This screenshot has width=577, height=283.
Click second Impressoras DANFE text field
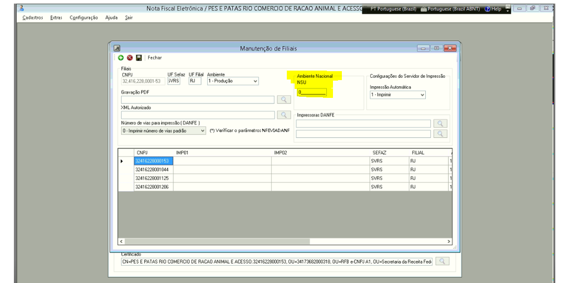pos(363,134)
